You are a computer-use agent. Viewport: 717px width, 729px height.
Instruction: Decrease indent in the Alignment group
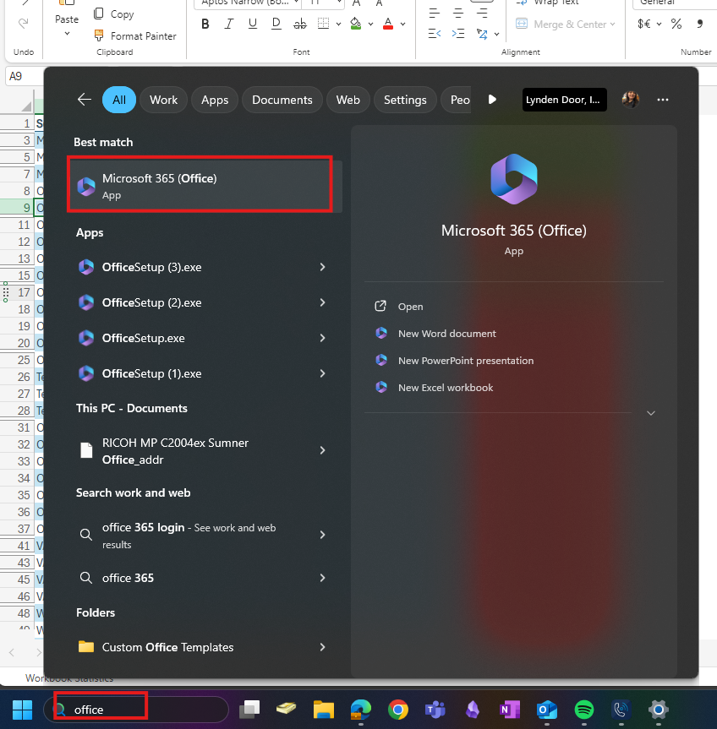(x=434, y=34)
